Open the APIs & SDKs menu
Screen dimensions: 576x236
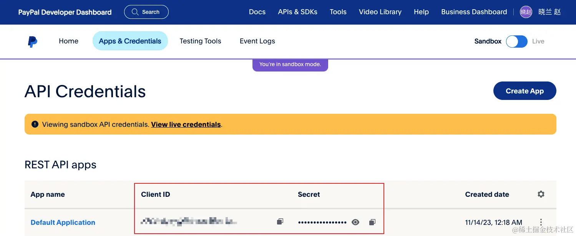click(298, 12)
